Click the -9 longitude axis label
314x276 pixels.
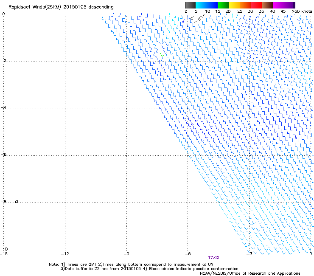coord(126,254)
